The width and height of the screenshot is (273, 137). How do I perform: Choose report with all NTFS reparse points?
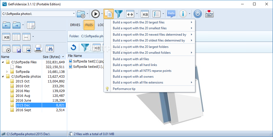[x=149, y=71]
